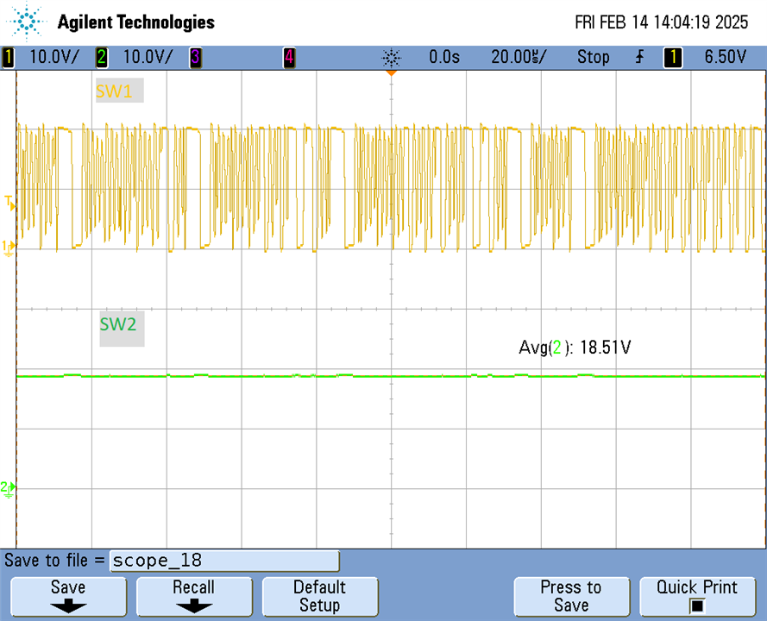Screen dimensions: 767x621
Task: Click channel 1 ground reference marker
Action: [9, 248]
